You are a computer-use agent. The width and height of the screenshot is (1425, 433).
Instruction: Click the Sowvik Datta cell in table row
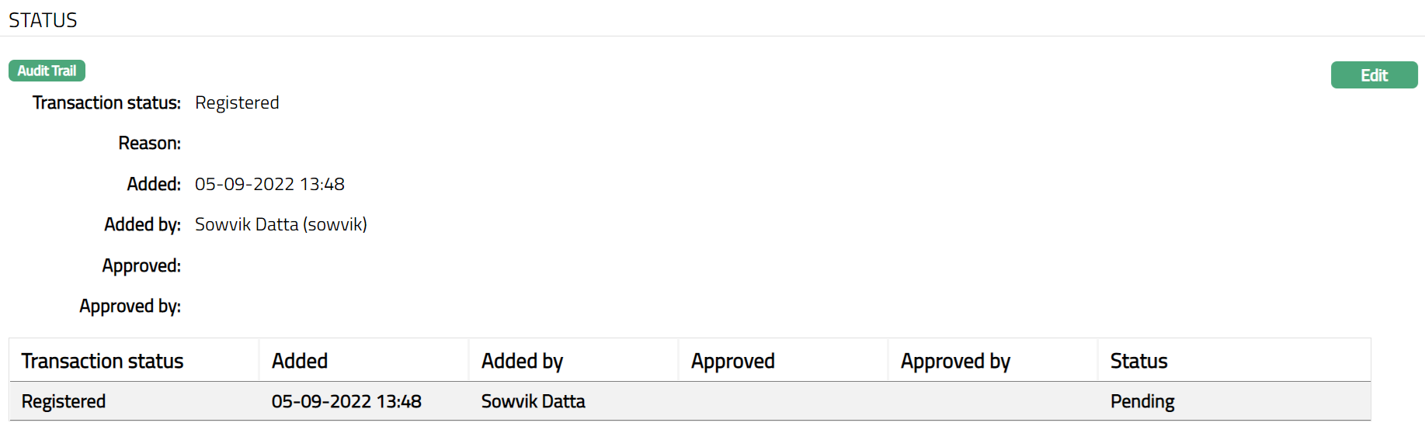point(533,401)
